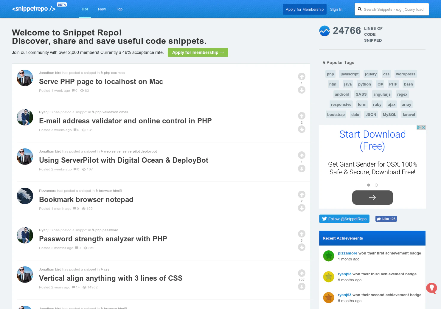This screenshot has height=309, width=441.
Task: Switch to the New tab
Action: [102, 9]
